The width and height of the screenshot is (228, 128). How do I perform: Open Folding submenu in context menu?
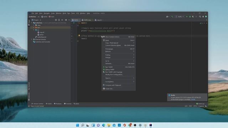click(x=119, y=55)
